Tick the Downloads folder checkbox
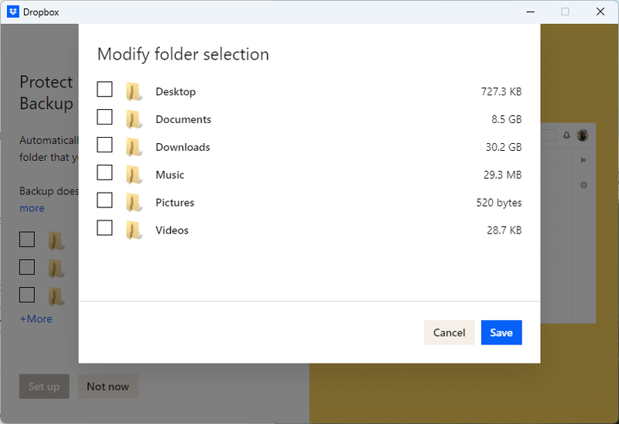Viewport: 619px width, 424px height. tap(104, 145)
